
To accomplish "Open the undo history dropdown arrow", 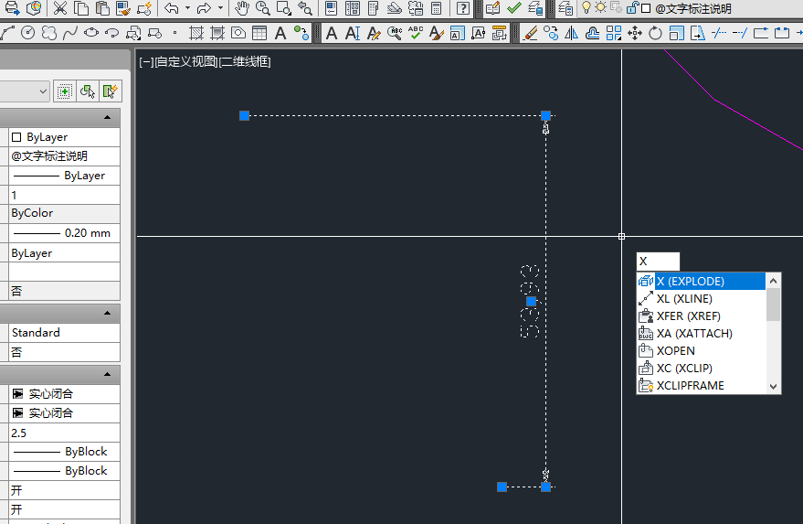I will (187, 8).
